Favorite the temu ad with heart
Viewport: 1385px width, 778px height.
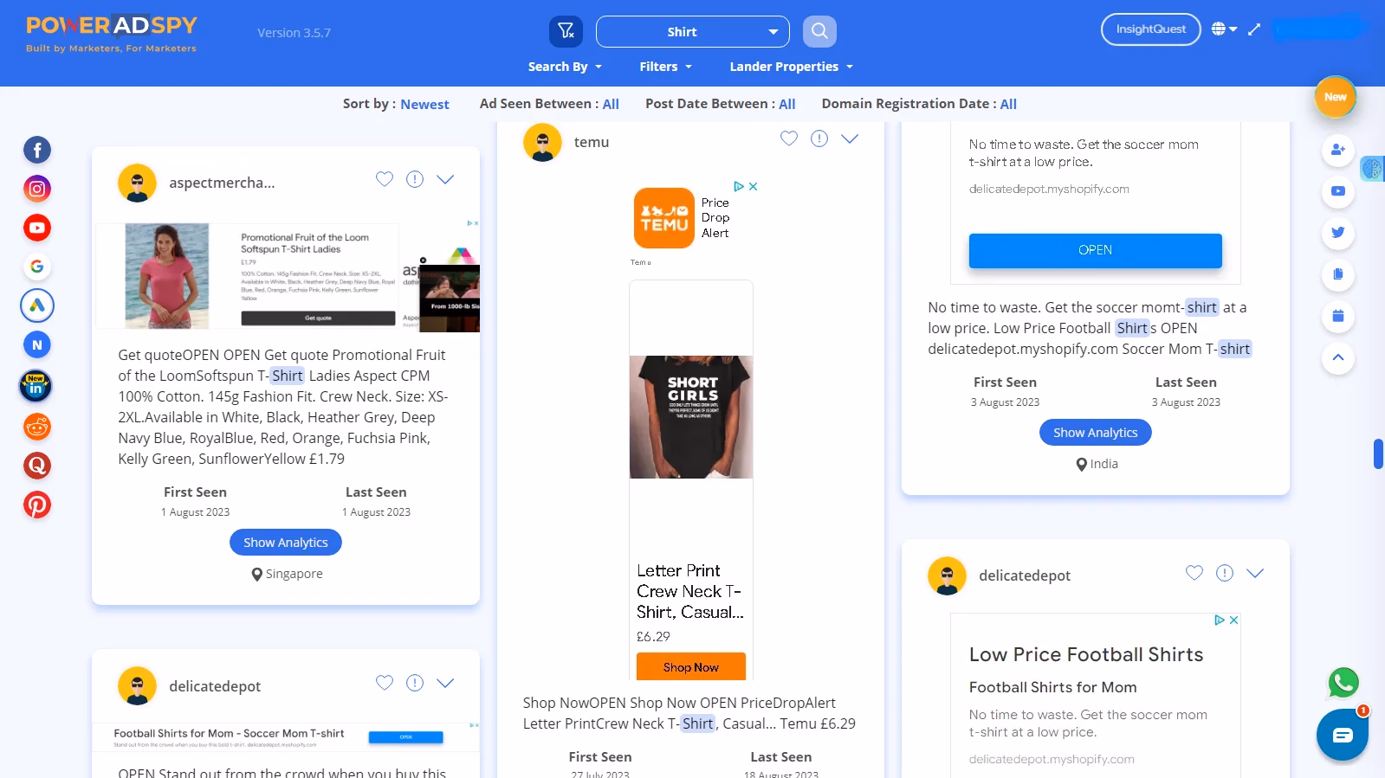(x=789, y=138)
